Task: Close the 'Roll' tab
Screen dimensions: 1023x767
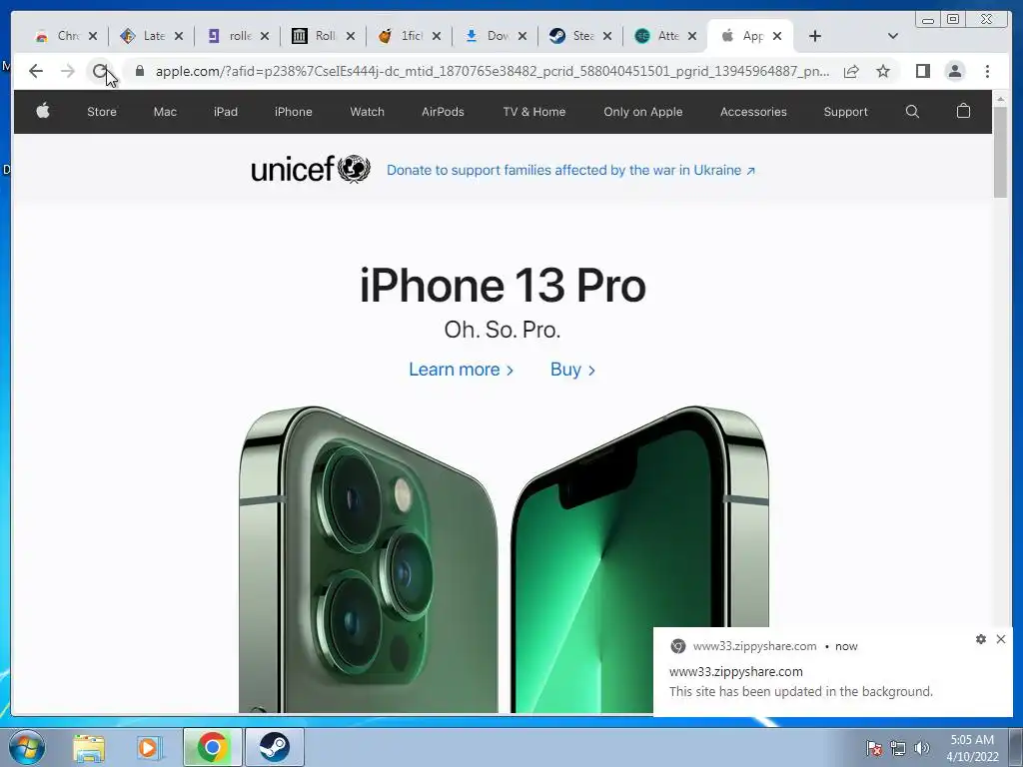Action: [x=351, y=37]
